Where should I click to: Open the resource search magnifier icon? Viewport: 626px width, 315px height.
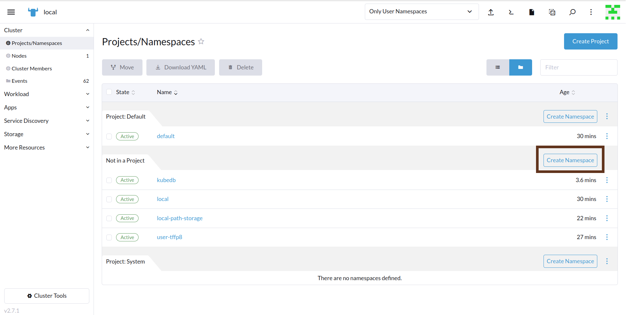[x=572, y=12]
